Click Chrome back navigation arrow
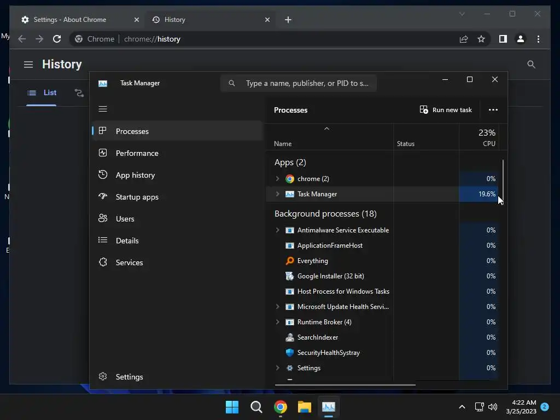 (x=22, y=39)
